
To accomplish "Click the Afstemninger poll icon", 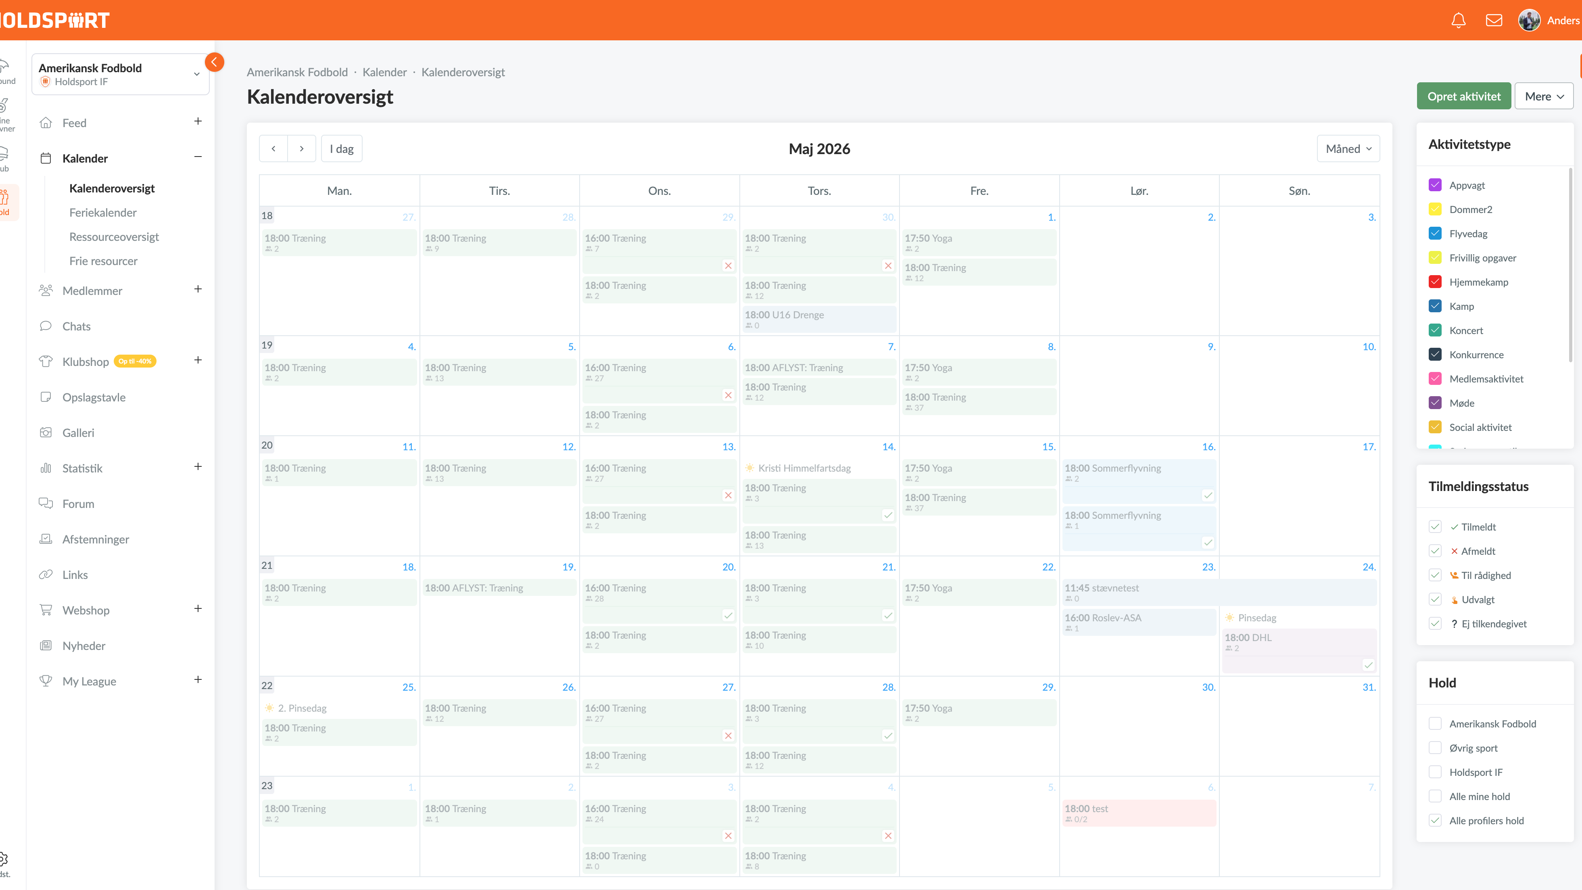I will 46,539.
